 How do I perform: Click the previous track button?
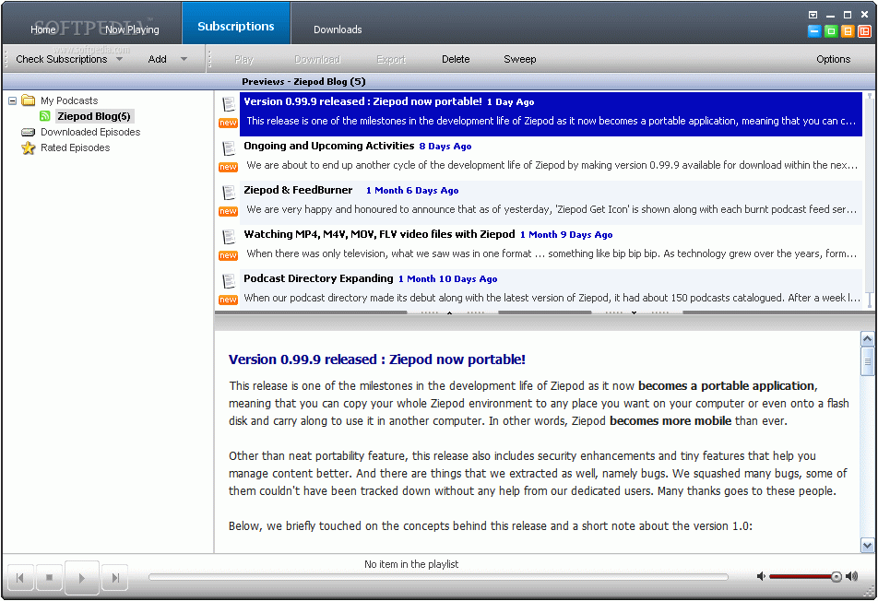(x=20, y=578)
